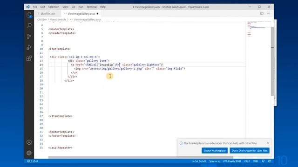Open the Manage gear icon
Viewport: 298px width, 167px height.
(29, 153)
